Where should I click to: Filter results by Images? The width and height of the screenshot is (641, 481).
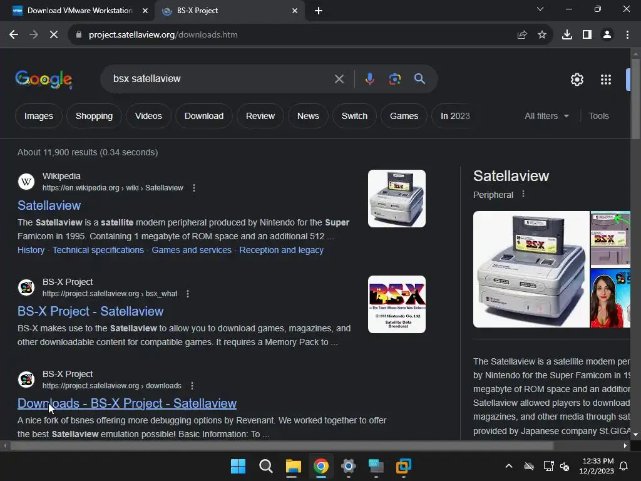point(39,116)
